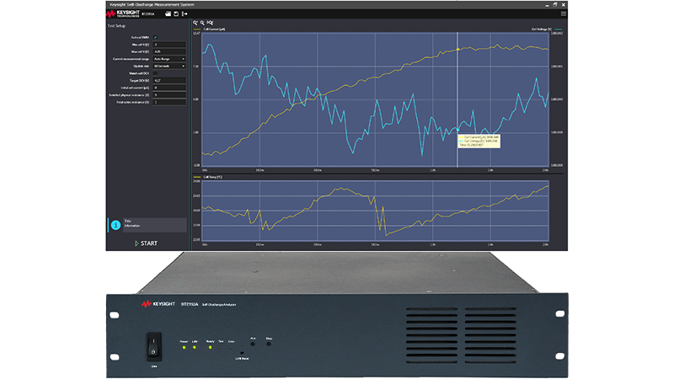The height and width of the screenshot is (379, 674).
Task: Open the 60 Seconds update rate dropdown
Action: (x=169, y=67)
